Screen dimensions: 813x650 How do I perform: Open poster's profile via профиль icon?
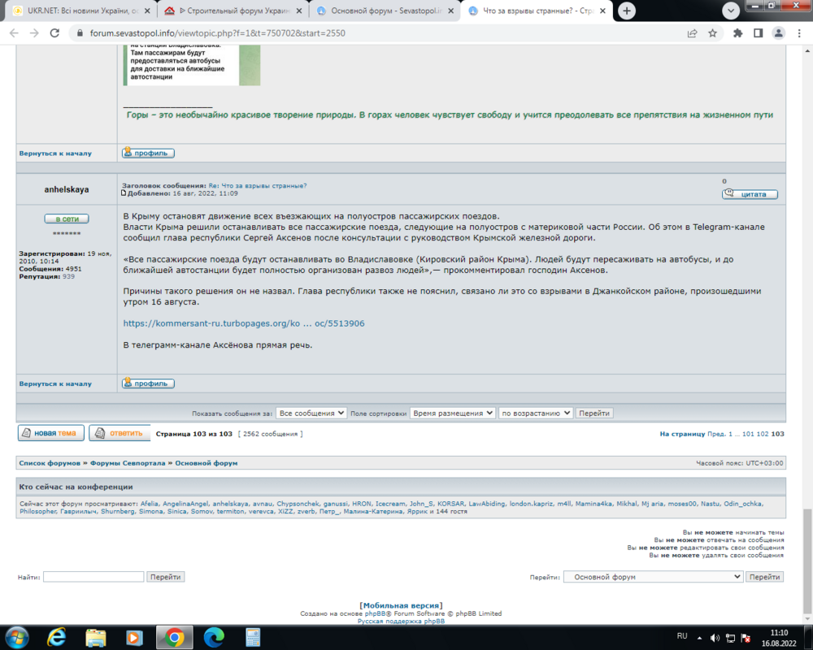click(x=147, y=383)
